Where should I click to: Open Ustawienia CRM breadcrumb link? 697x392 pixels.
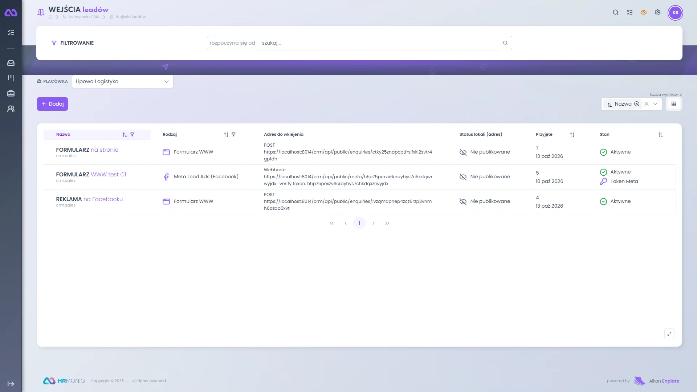(x=84, y=17)
